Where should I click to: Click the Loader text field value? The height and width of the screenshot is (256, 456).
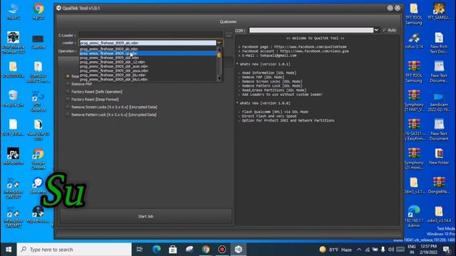click(147, 43)
